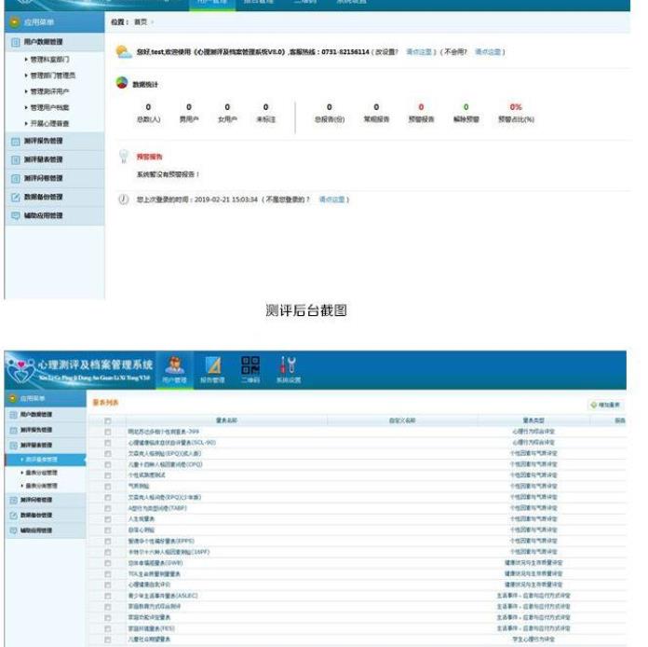Image resolution: width=648 pixels, height=647 pixels.
Task: Click 应用菜单 yellow icon on home page sidebar
Action: (x=15, y=22)
